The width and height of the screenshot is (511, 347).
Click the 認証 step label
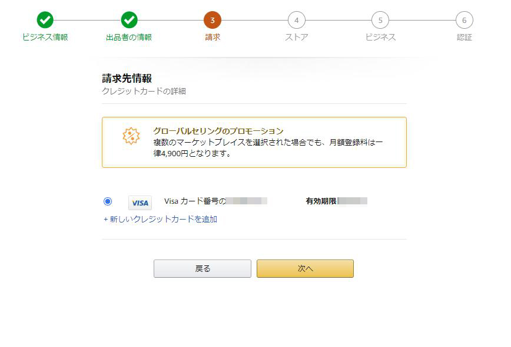[x=464, y=38]
